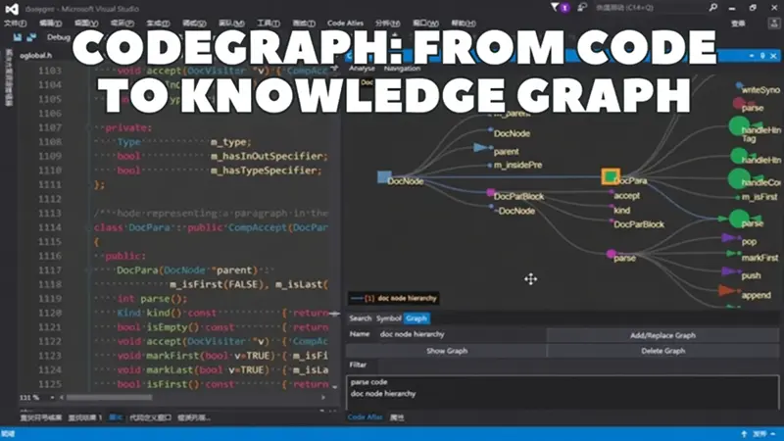Screen dimensions: 784x441
Task: Click the green markFirst triangle node
Action: pyautogui.click(x=732, y=254)
